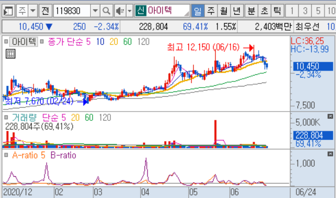
Task: Switch to the 초 second chart tab
Action: [264, 11]
